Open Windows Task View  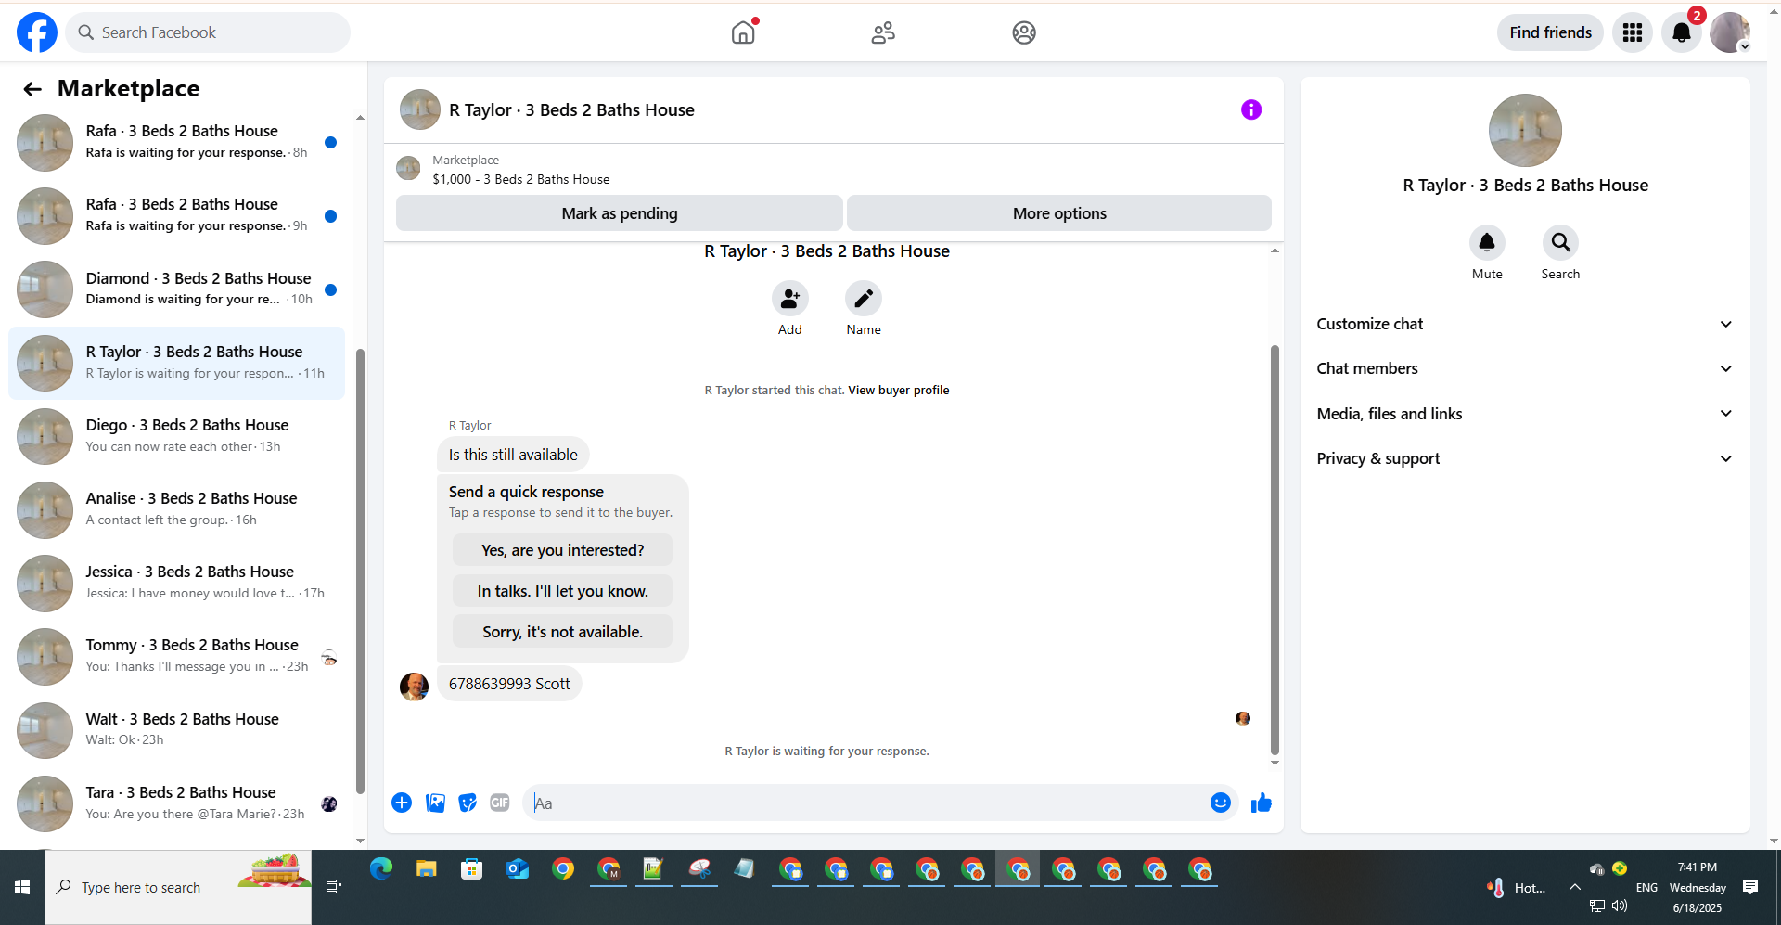(334, 888)
